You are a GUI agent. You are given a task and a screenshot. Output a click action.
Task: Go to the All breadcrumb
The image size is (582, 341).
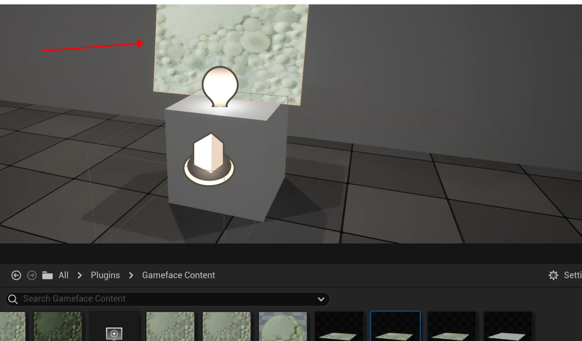click(63, 275)
